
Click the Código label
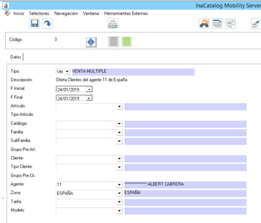tap(15, 39)
